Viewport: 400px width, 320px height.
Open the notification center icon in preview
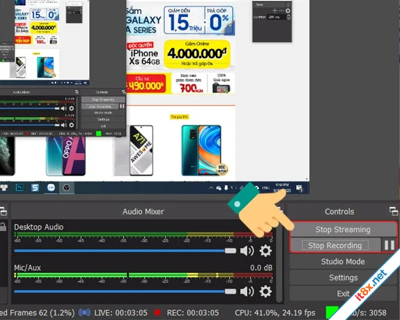[299, 188]
